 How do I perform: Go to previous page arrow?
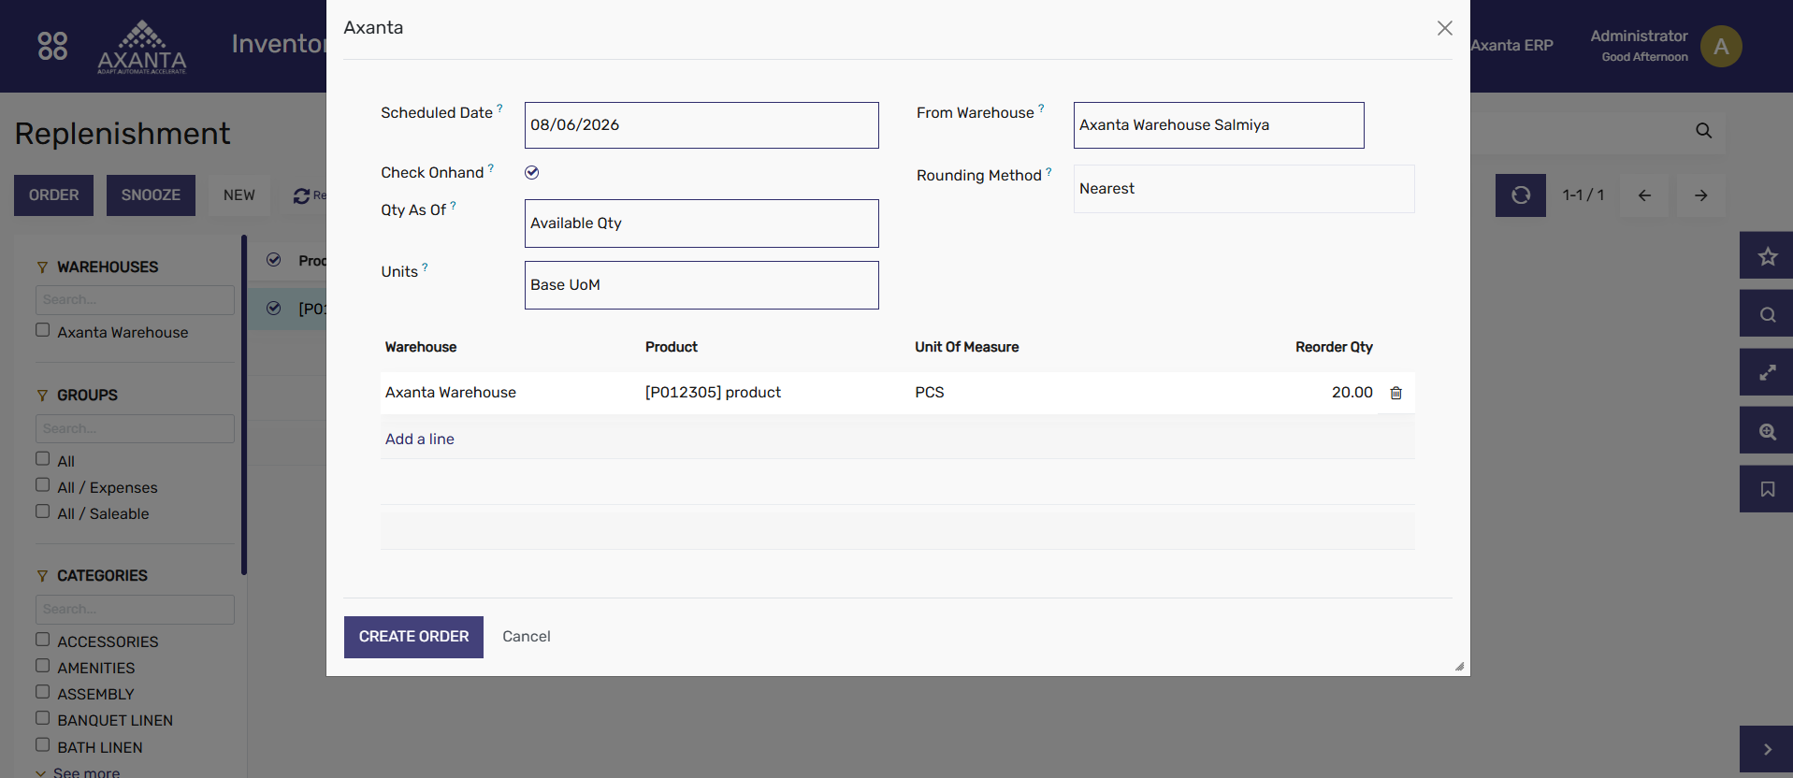tap(1644, 195)
